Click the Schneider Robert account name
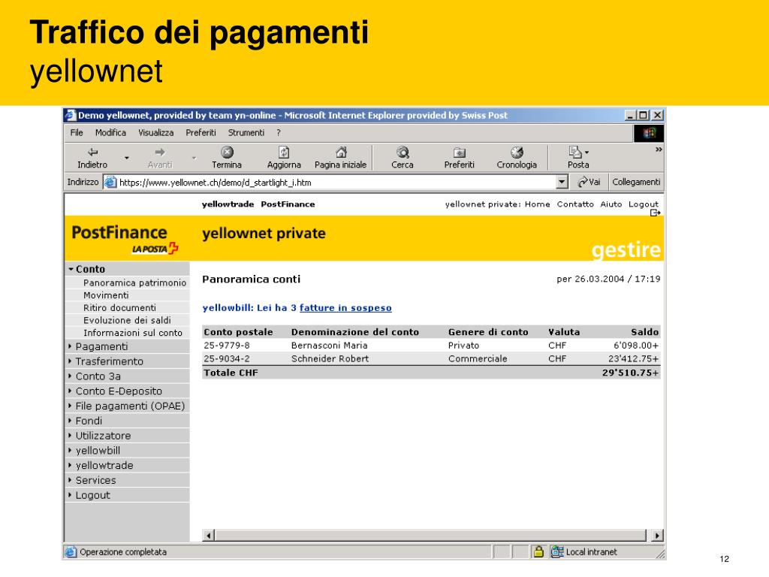The image size is (769, 577). tap(330, 358)
